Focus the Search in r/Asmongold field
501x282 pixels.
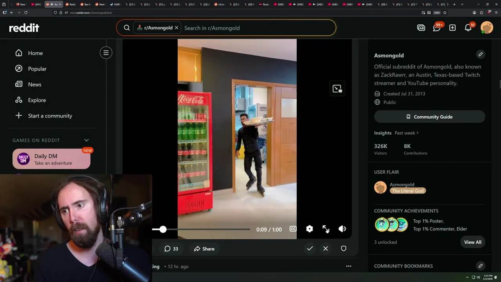coord(258,28)
